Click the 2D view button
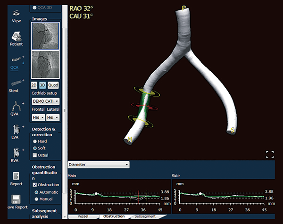This screenshot has width=283, height=224. [34, 85]
